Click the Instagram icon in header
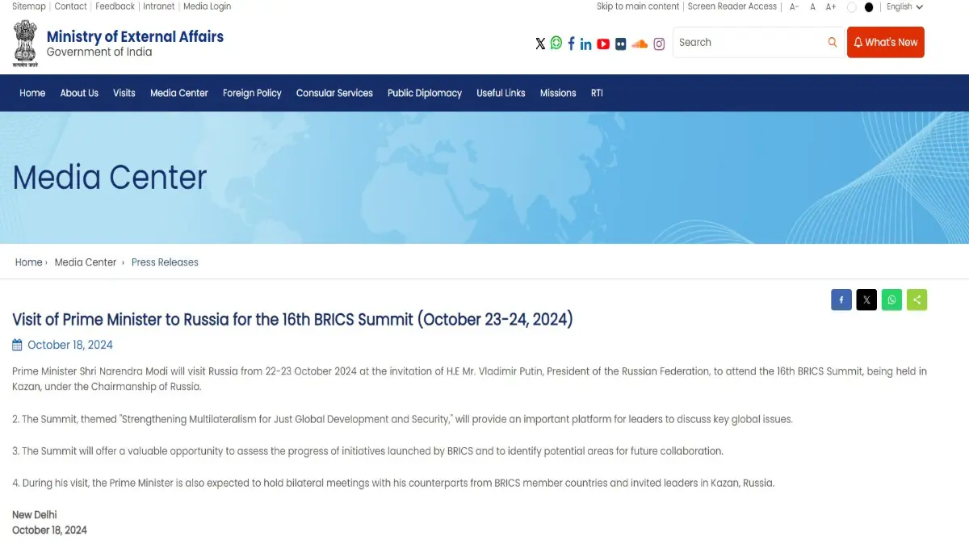This screenshot has height=545, width=969. (659, 44)
